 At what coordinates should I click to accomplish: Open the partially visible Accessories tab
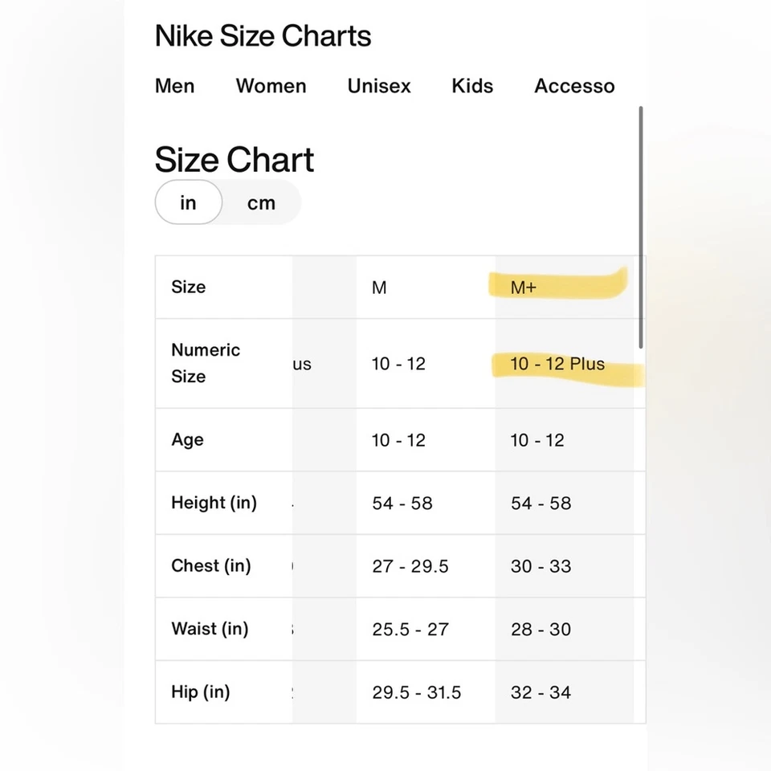[x=574, y=86]
